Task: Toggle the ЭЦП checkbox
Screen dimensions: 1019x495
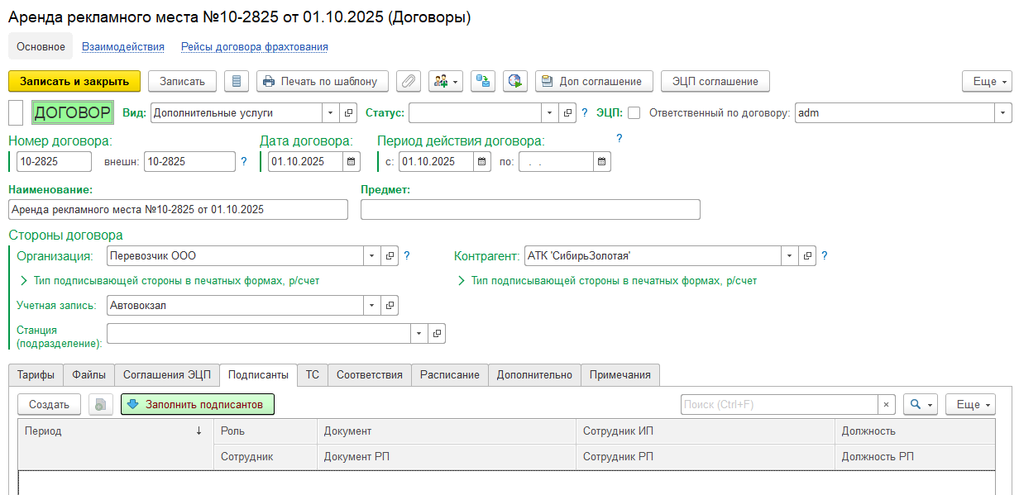Action: coord(634,113)
